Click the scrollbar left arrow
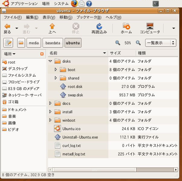182x181 pixels. (x=50, y=170)
